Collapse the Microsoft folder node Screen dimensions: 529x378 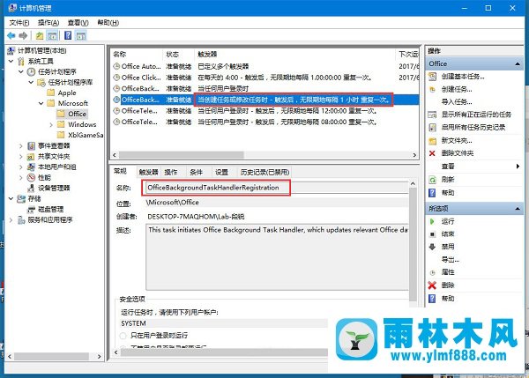[x=41, y=103]
